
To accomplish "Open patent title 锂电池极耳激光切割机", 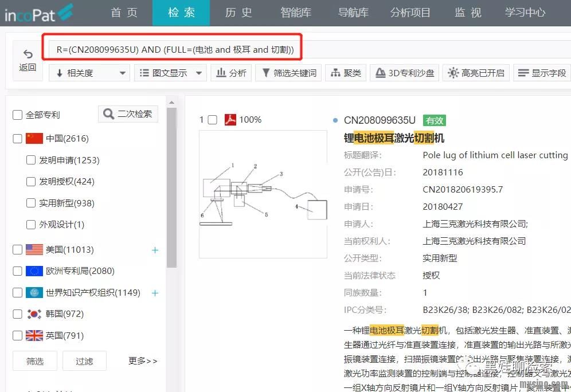I will pos(394,138).
